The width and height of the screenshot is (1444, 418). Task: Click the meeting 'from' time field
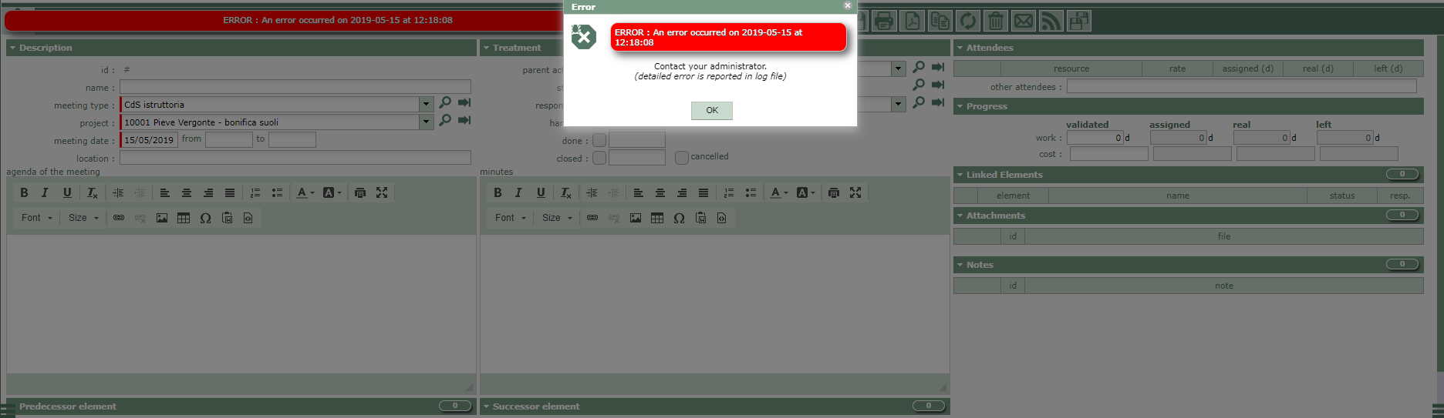pyautogui.click(x=229, y=139)
